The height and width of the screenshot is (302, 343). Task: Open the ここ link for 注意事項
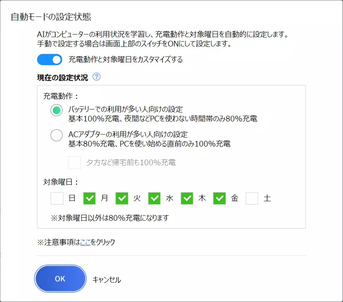click(85, 242)
